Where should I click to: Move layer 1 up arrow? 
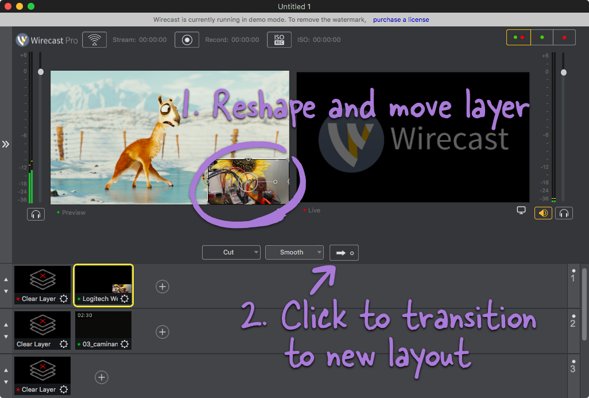(x=6, y=280)
